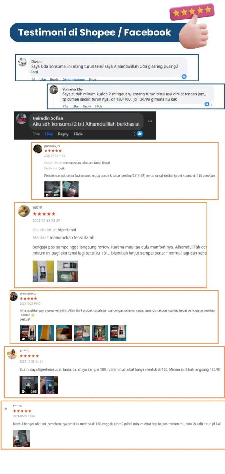Open product photo in t*****a's review
The image size is (225, 474).
pos(22,439)
